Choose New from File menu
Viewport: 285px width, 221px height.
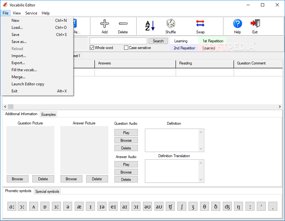coord(37,21)
